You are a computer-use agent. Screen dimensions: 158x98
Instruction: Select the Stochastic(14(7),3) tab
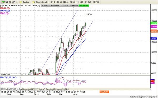pyautogui.click(x=29, y=89)
